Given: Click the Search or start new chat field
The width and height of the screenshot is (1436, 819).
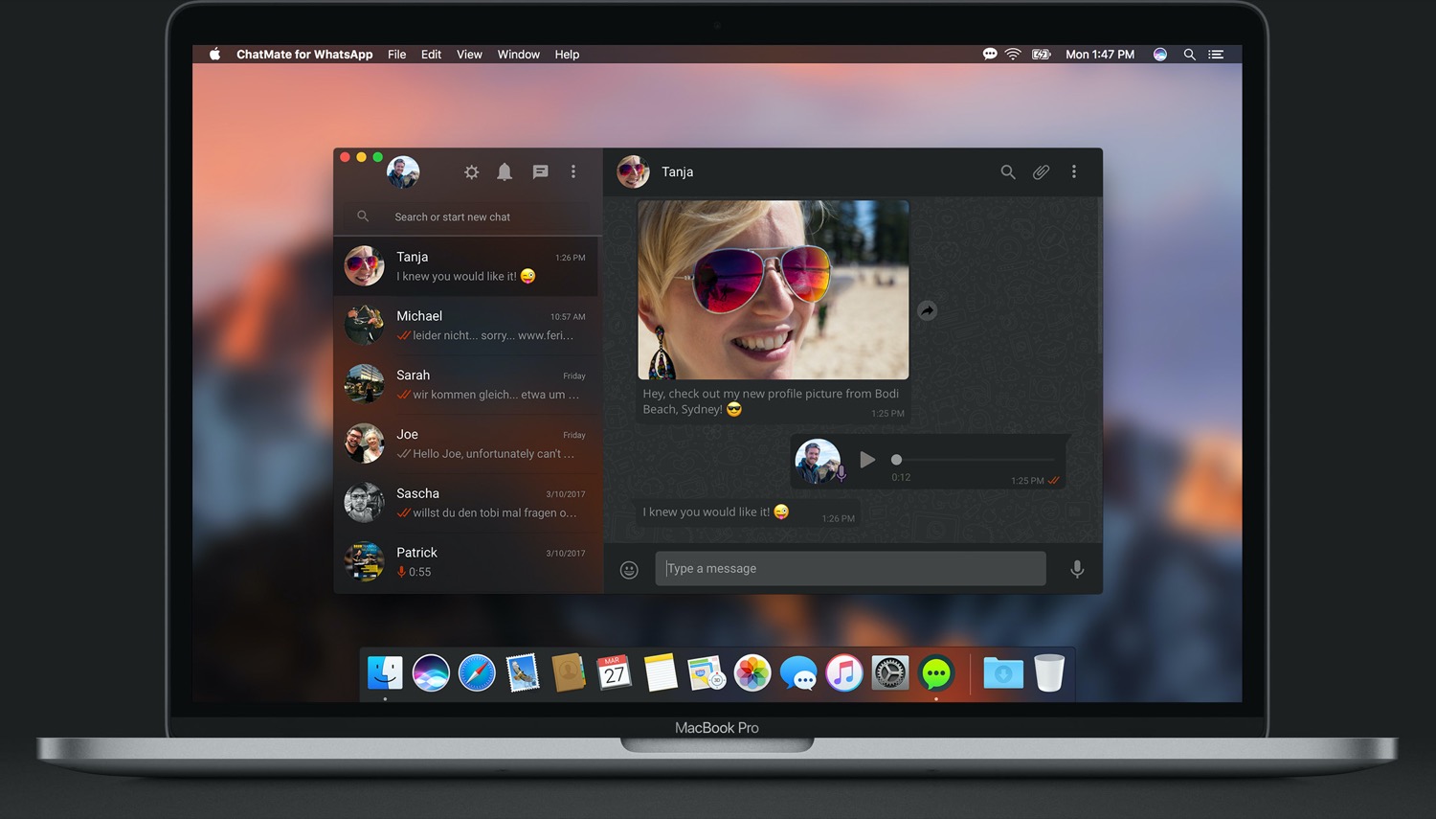Looking at the screenshot, I should tap(468, 217).
